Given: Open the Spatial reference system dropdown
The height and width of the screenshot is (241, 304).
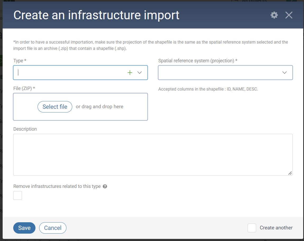Looking at the screenshot, I should tap(220, 73).
